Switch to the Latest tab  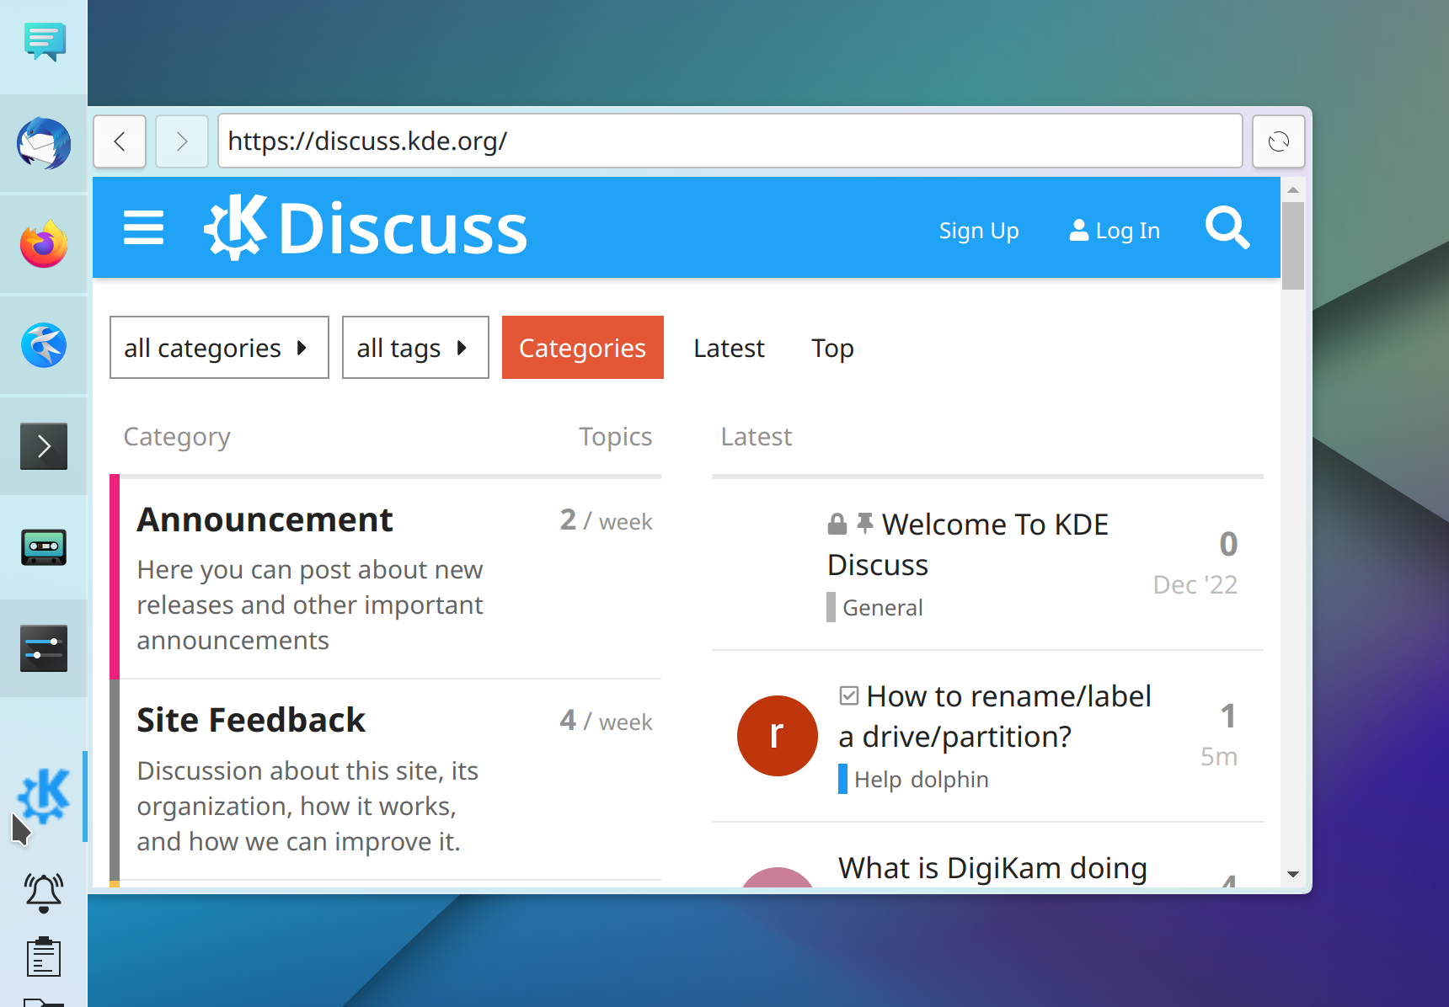pyautogui.click(x=729, y=348)
